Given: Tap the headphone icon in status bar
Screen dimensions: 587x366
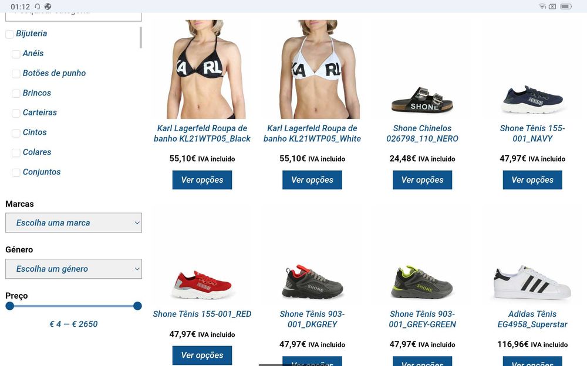Looking at the screenshot, I should pos(37,6).
